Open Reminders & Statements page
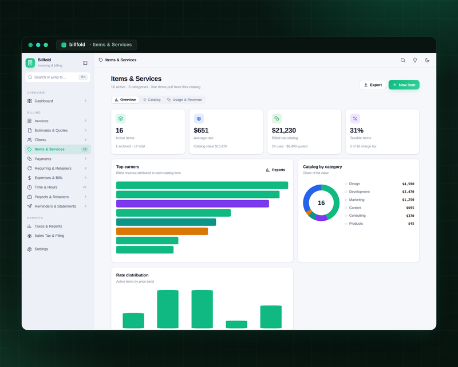Image resolution: width=458 pixels, height=367 pixels. pos(58,206)
